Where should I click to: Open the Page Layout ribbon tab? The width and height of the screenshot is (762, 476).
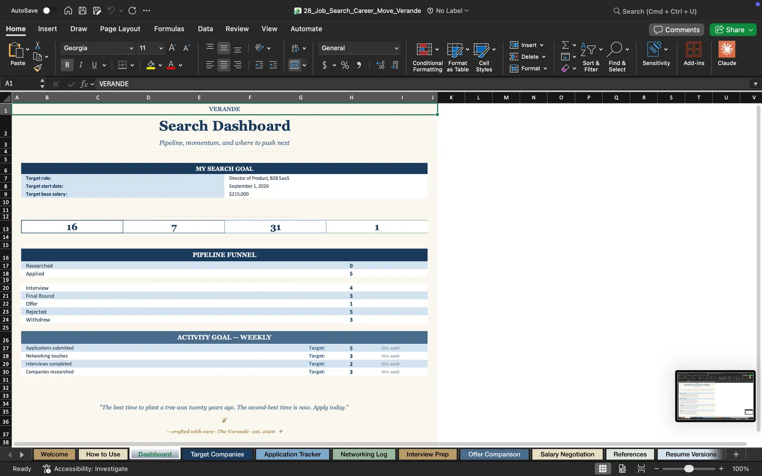[x=120, y=29]
